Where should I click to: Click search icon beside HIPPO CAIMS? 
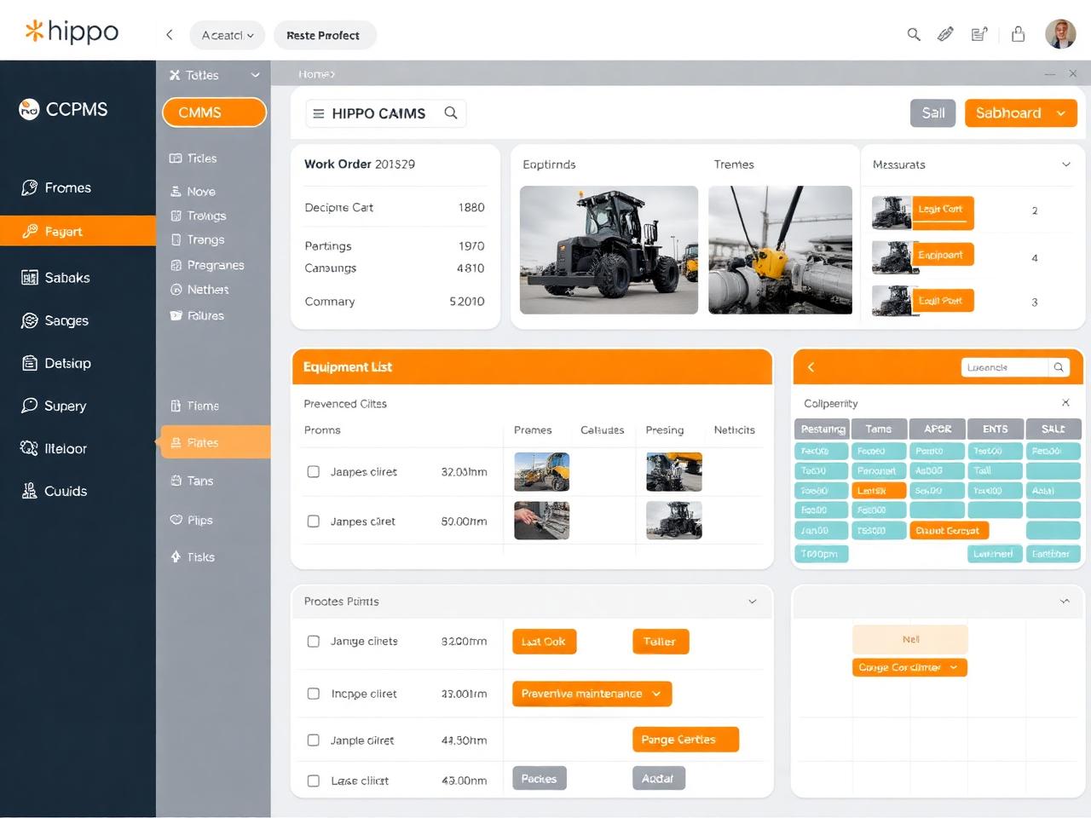click(x=451, y=112)
